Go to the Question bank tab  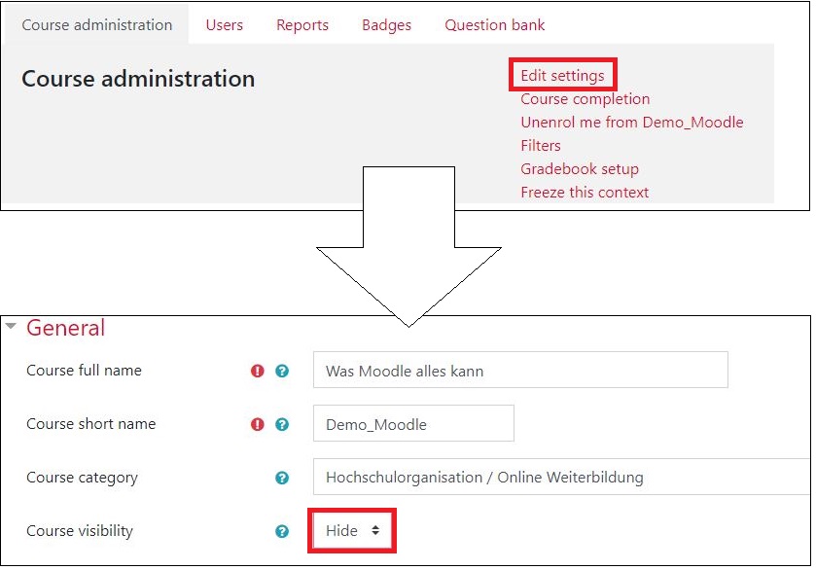495,25
